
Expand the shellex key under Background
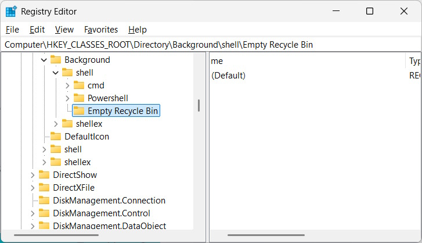[x=56, y=124]
